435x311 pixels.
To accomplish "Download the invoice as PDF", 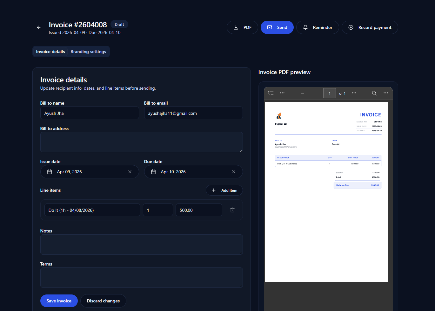I will coord(242,27).
